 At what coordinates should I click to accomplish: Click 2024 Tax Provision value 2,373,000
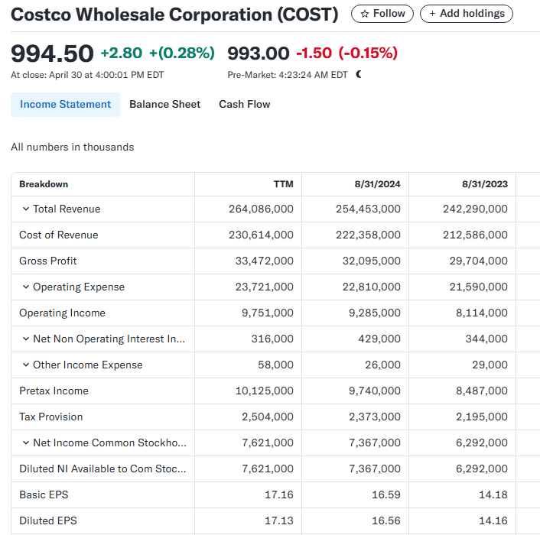point(375,417)
